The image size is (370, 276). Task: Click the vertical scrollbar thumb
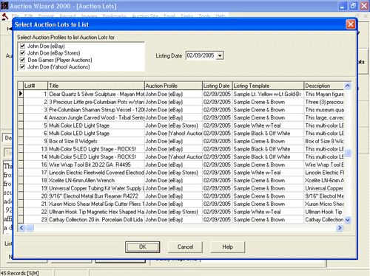pyautogui.click(x=348, y=153)
